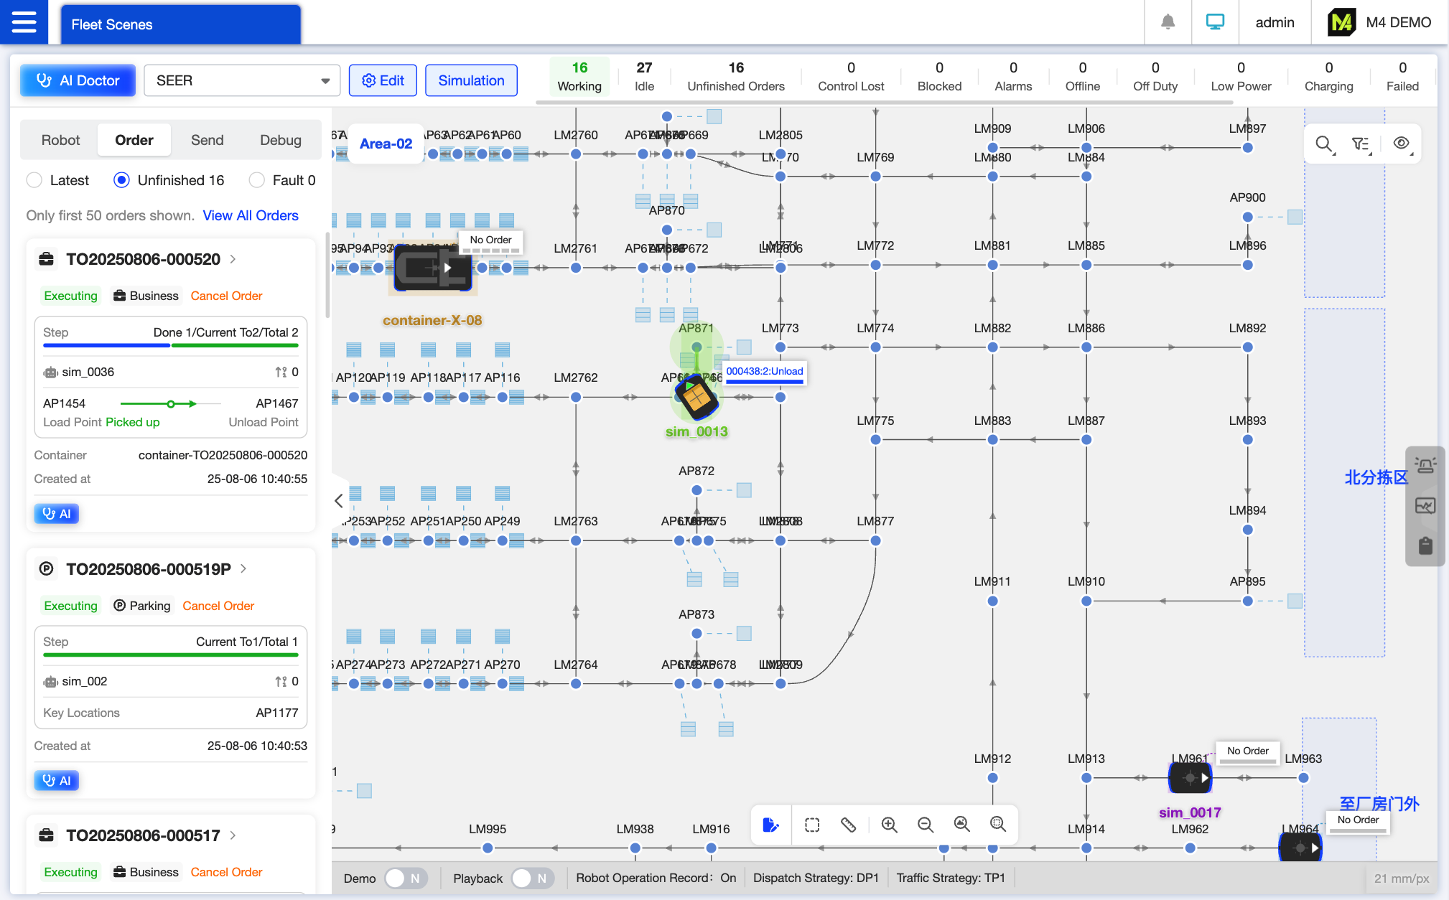The width and height of the screenshot is (1449, 900).
Task: Click the map search magnifier icon
Action: click(1324, 144)
